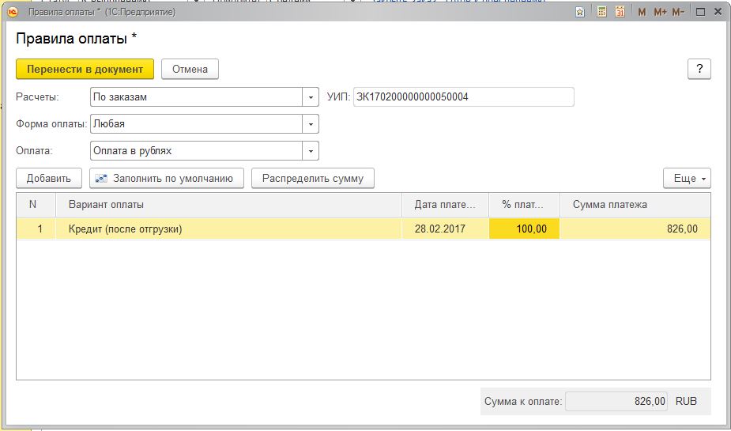Expand the Расчеты dropdown arrow

point(311,97)
